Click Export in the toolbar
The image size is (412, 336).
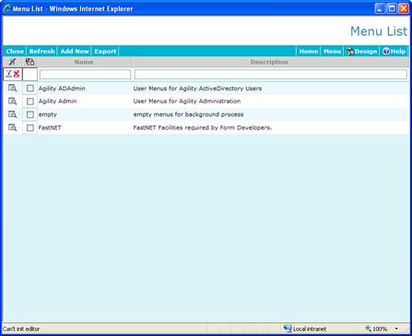105,52
